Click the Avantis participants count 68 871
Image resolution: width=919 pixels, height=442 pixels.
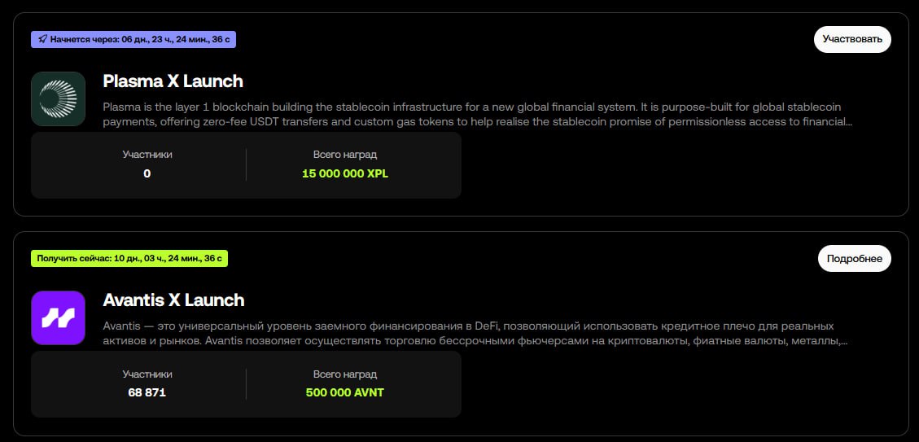pos(147,392)
